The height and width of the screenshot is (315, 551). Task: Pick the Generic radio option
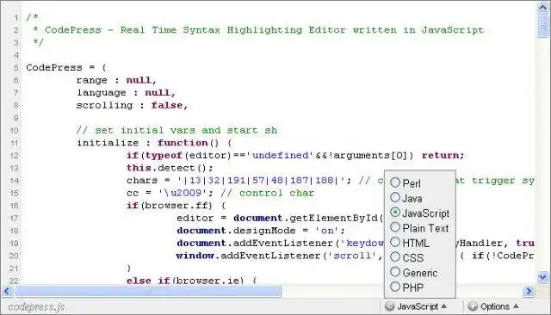(395, 272)
